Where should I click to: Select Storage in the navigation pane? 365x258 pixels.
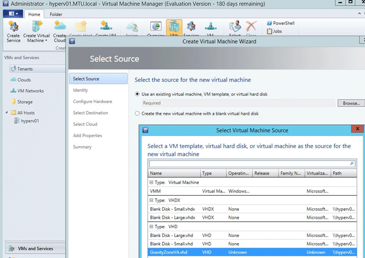click(x=25, y=102)
